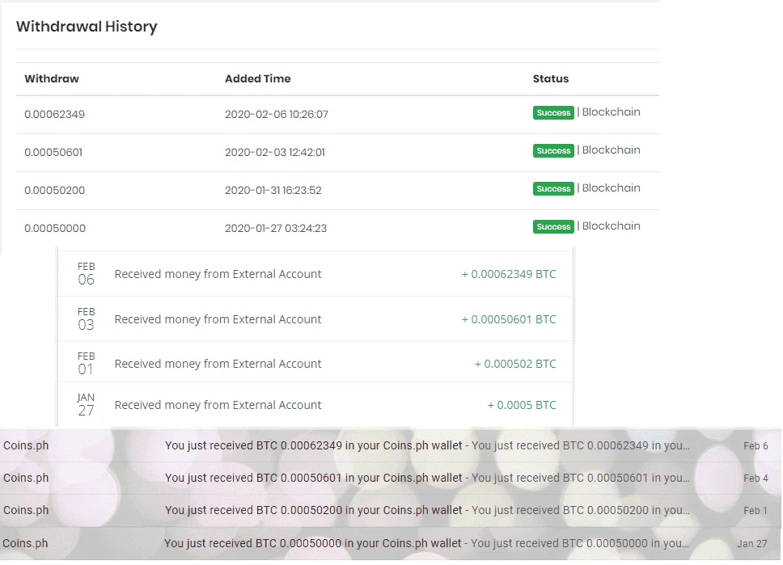Screen dimensions: 783x565
Task: Click the amount + 0.000502 BTC
Action: tap(514, 364)
